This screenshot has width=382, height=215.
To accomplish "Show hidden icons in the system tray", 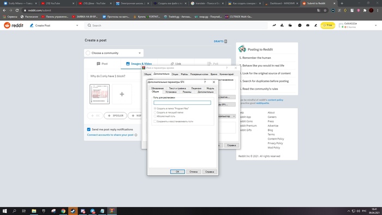I will click(x=349, y=211).
